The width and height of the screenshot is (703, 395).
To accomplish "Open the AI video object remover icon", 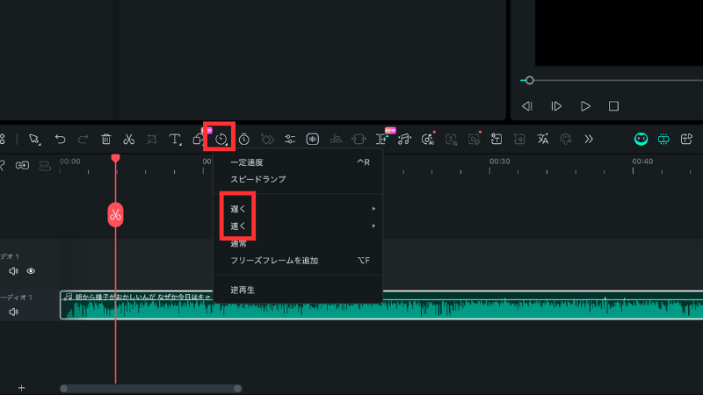I will point(474,140).
